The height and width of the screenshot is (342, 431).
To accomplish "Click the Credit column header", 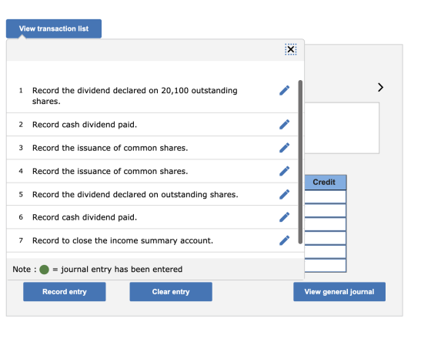I will (x=325, y=182).
